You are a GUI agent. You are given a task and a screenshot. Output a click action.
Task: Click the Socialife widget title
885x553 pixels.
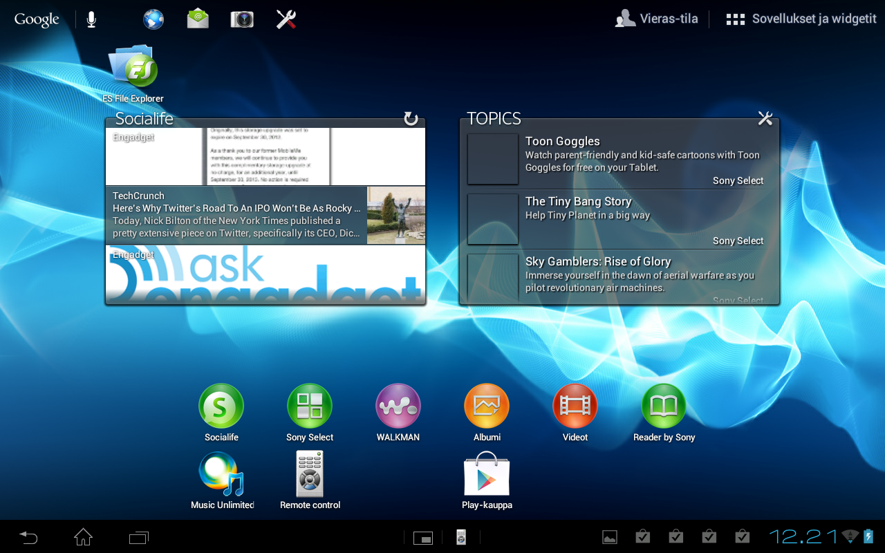pyautogui.click(x=144, y=118)
